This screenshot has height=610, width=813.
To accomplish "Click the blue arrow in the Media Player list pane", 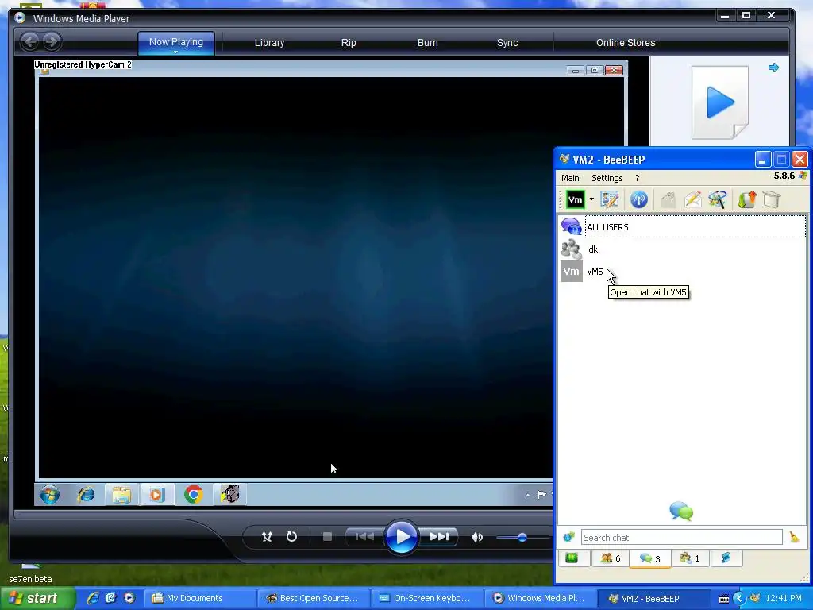I will tap(773, 68).
